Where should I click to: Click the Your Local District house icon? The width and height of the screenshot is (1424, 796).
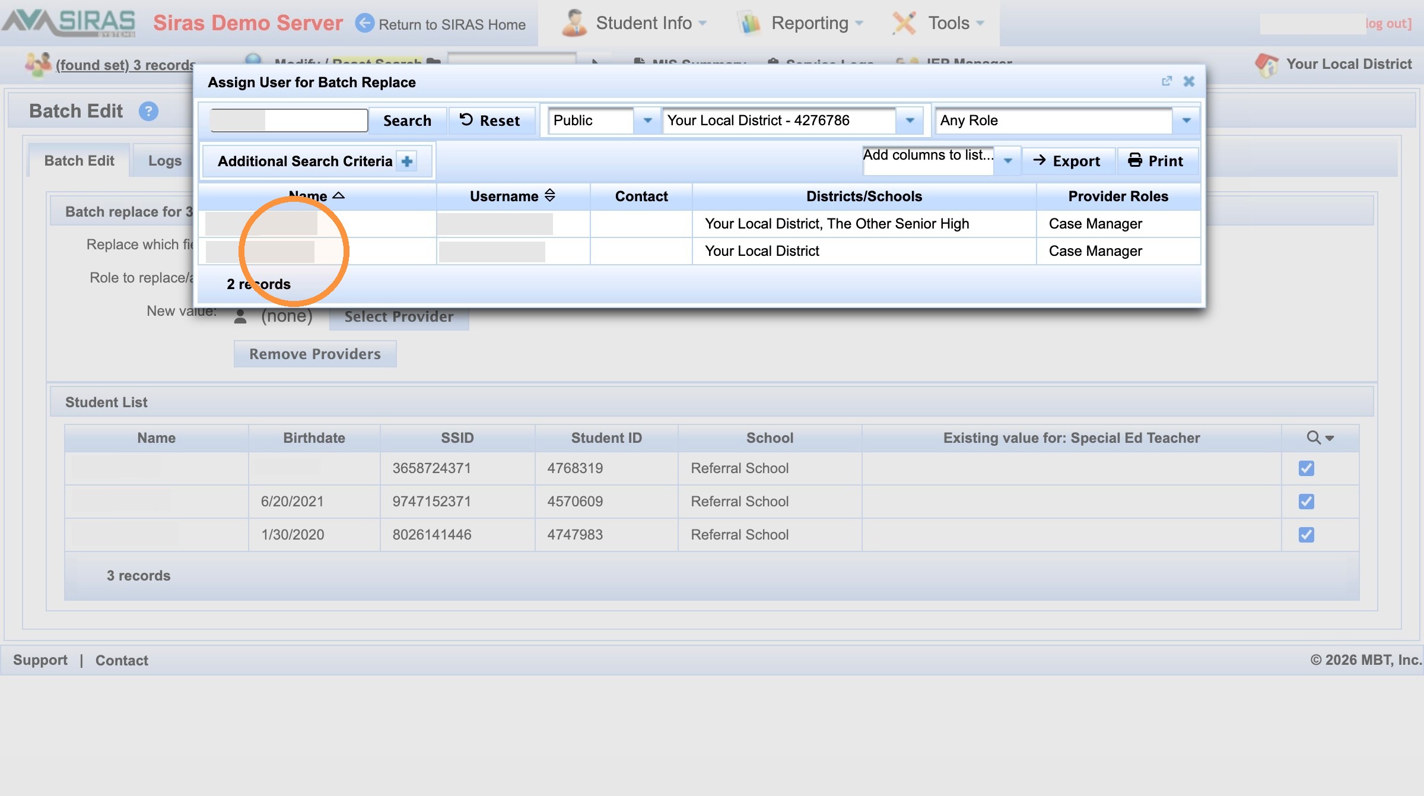click(x=1267, y=64)
